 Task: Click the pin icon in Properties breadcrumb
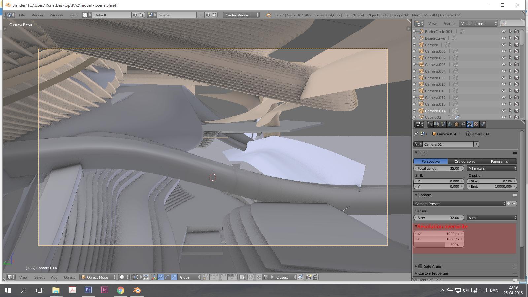click(x=416, y=134)
